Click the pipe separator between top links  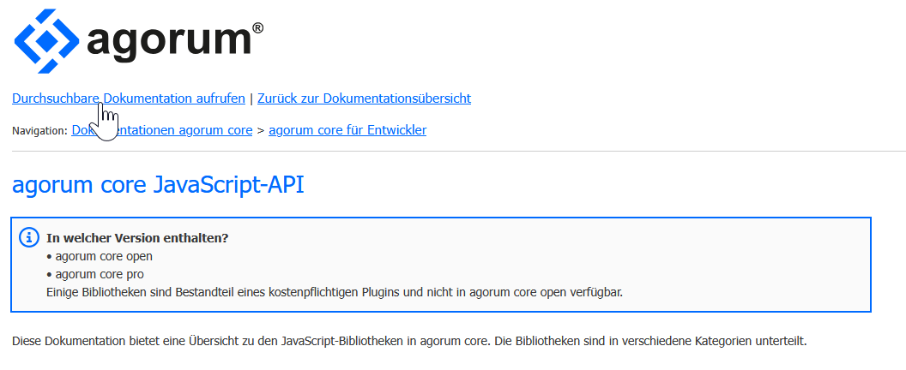[251, 98]
